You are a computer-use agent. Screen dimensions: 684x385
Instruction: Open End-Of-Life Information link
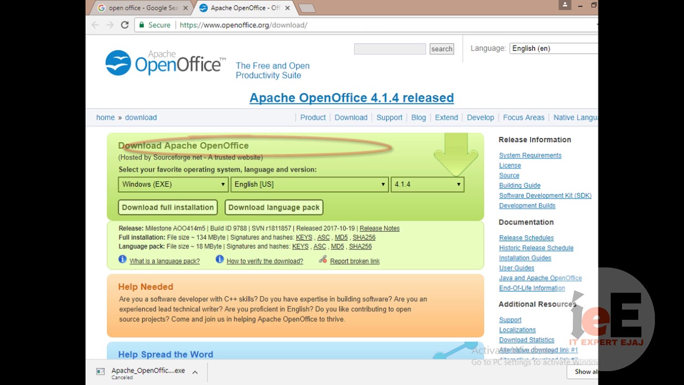(532, 288)
